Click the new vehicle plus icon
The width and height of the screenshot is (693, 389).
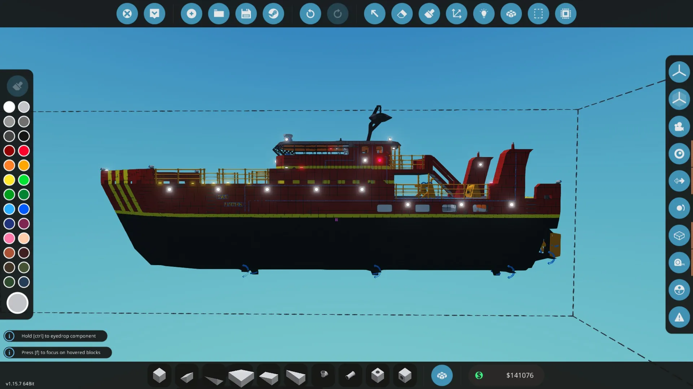191,14
